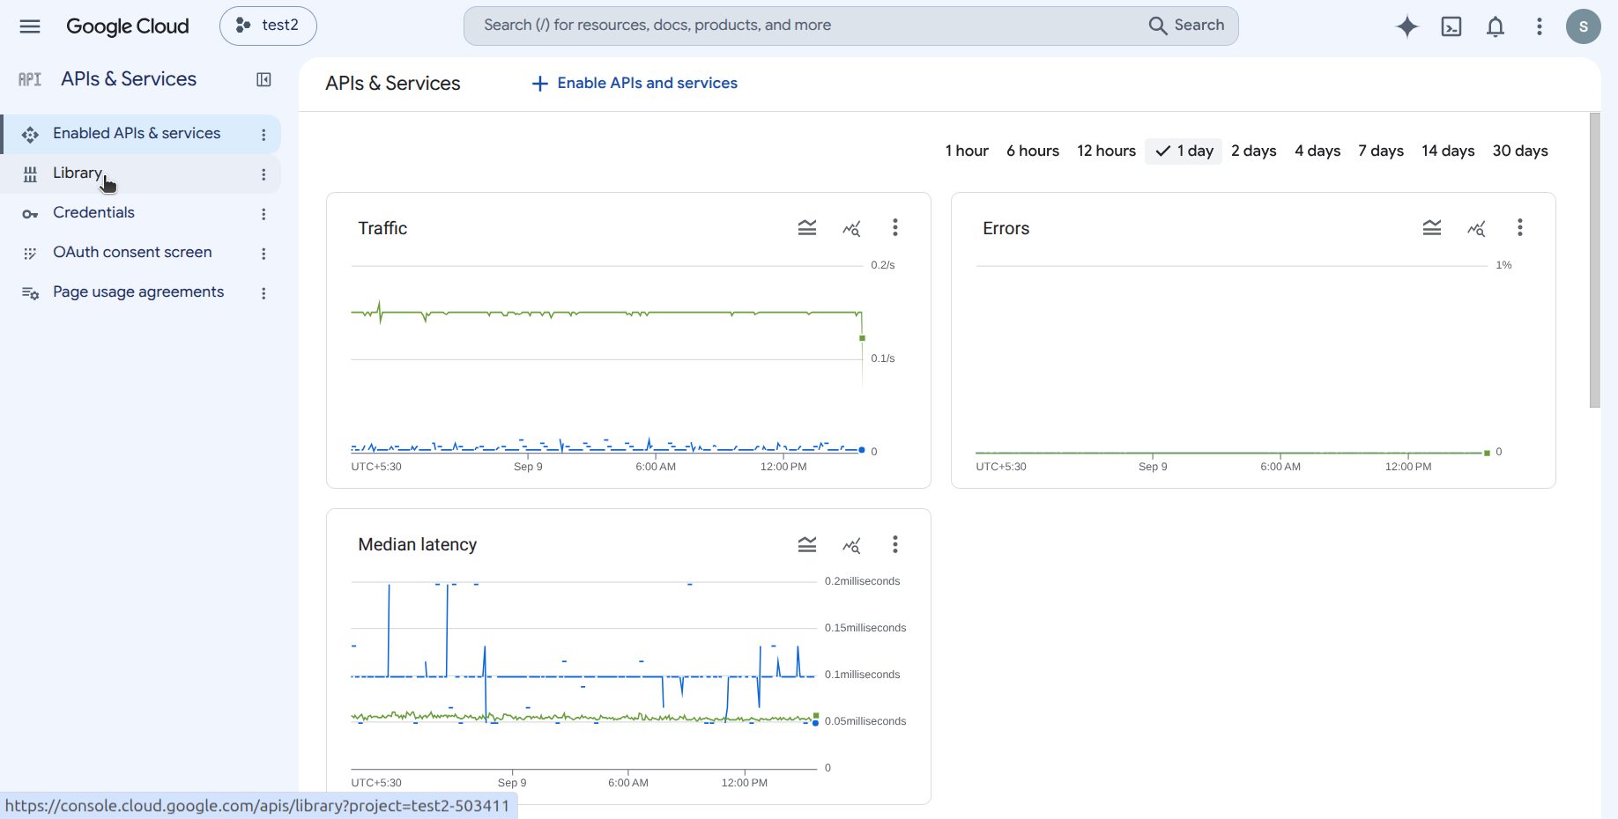Toggle legend on the Errors chart
The width and height of the screenshot is (1618, 819).
pos(1432,228)
